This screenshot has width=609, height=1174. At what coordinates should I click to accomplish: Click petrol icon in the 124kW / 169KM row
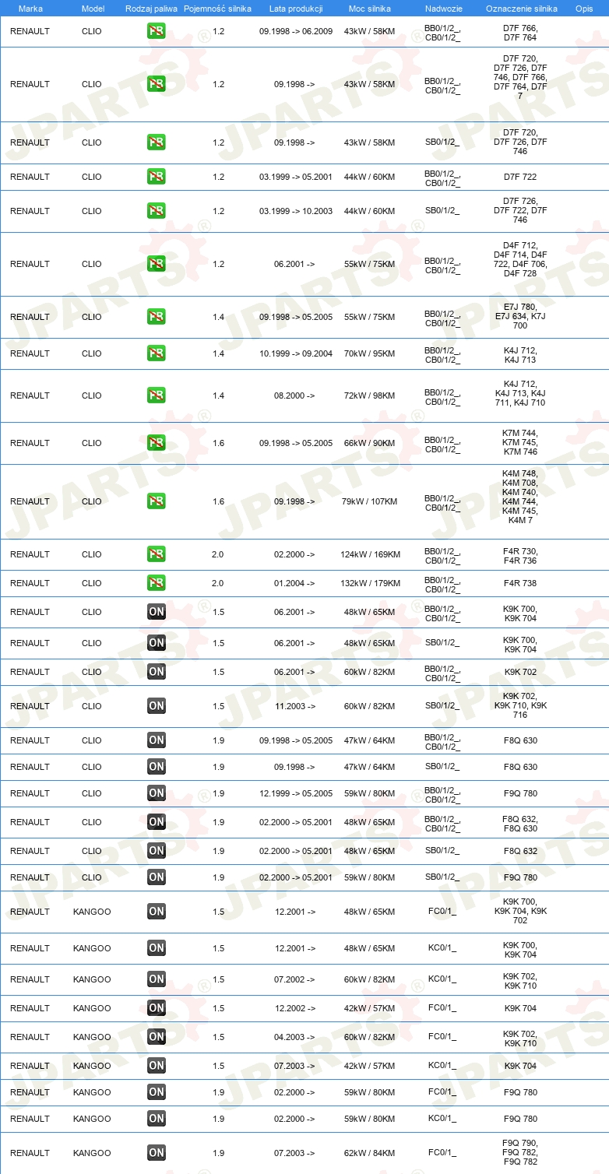point(157,554)
